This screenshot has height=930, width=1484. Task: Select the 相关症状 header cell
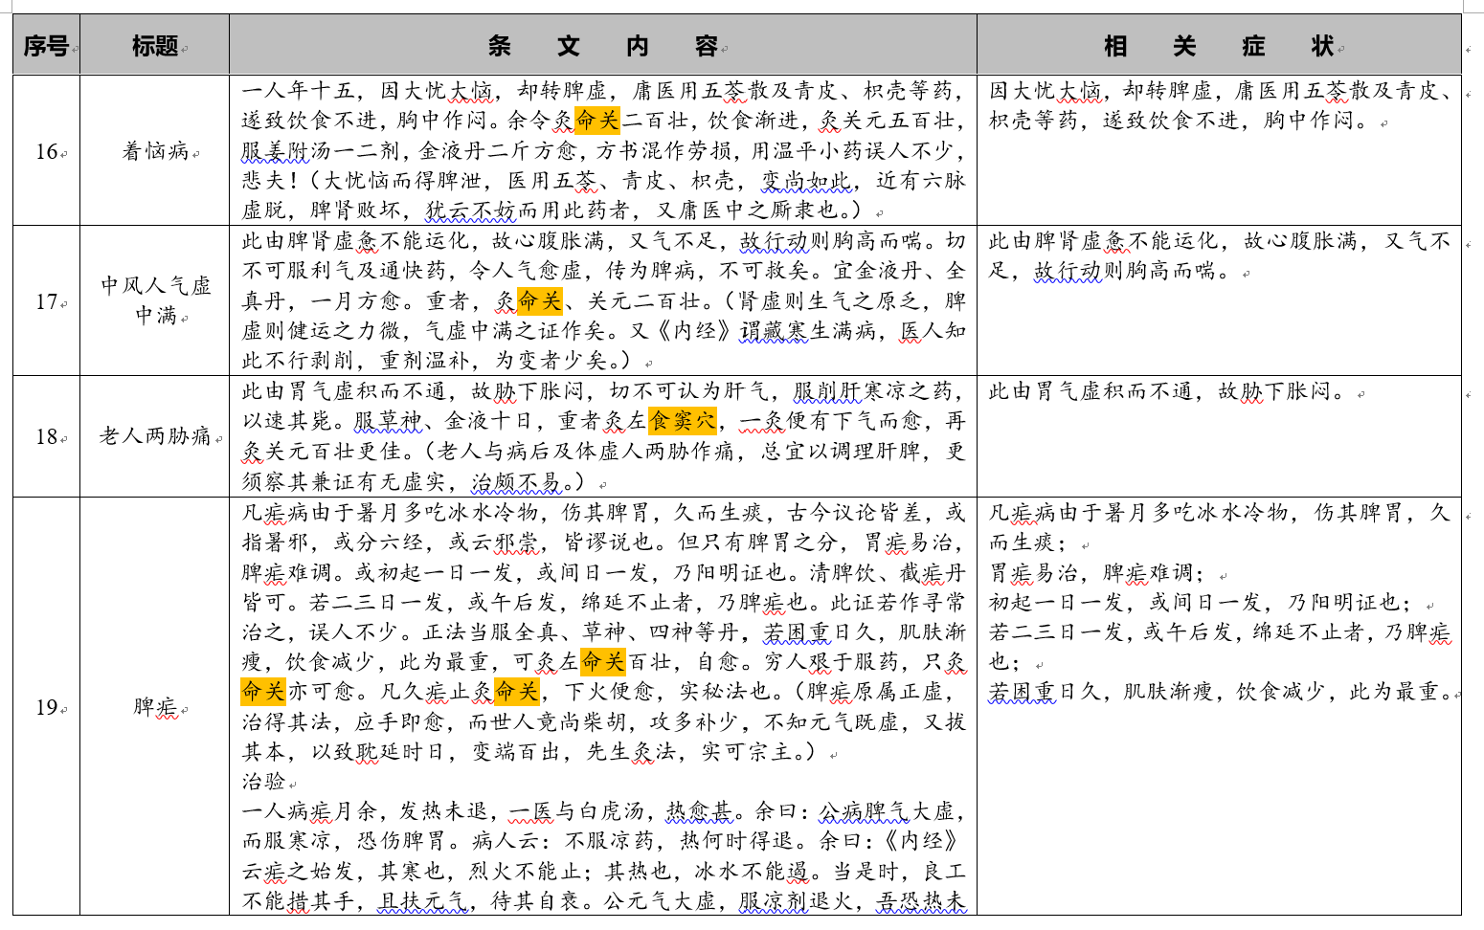point(1219,45)
